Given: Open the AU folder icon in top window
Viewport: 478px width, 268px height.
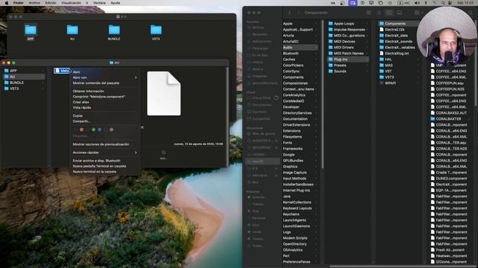Looking at the screenshot, I should [x=72, y=30].
